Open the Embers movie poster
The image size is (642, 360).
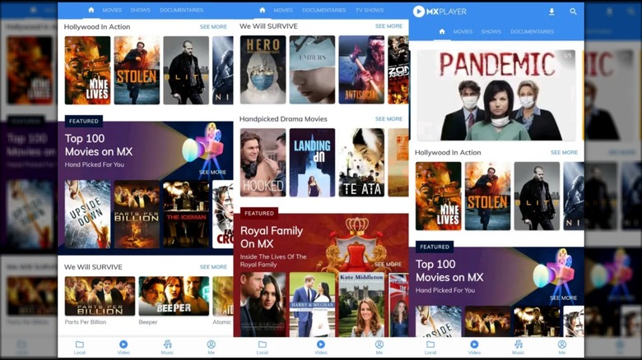pos(312,70)
